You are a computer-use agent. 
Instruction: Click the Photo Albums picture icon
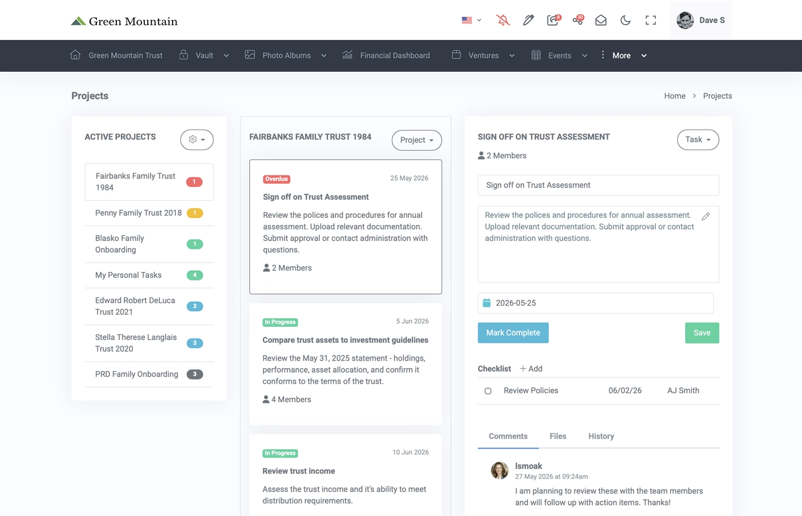click(250, 55)
